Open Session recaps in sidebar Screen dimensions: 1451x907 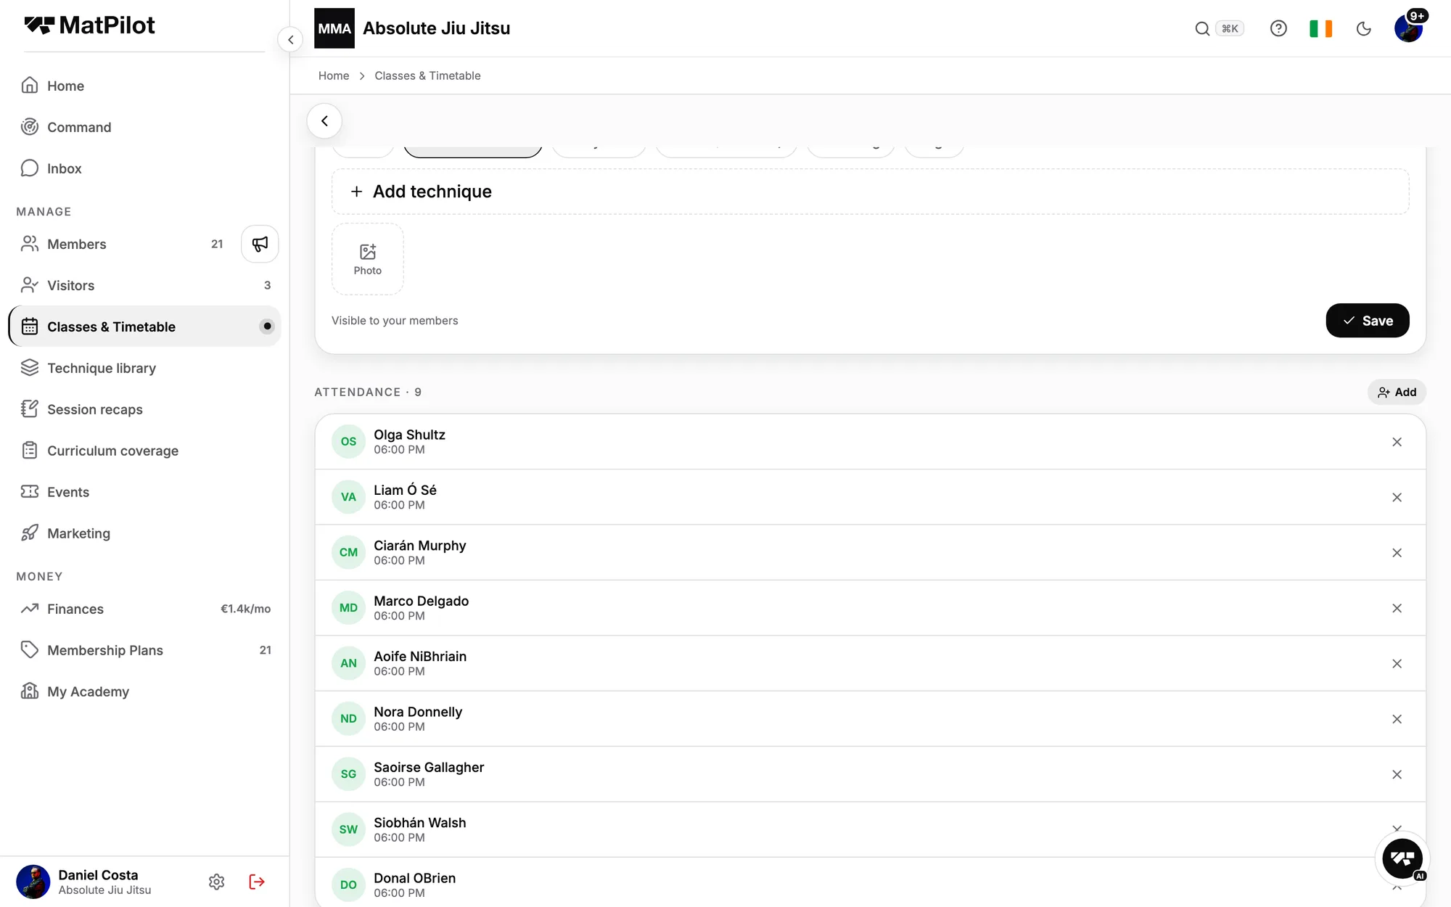(95, 409)
